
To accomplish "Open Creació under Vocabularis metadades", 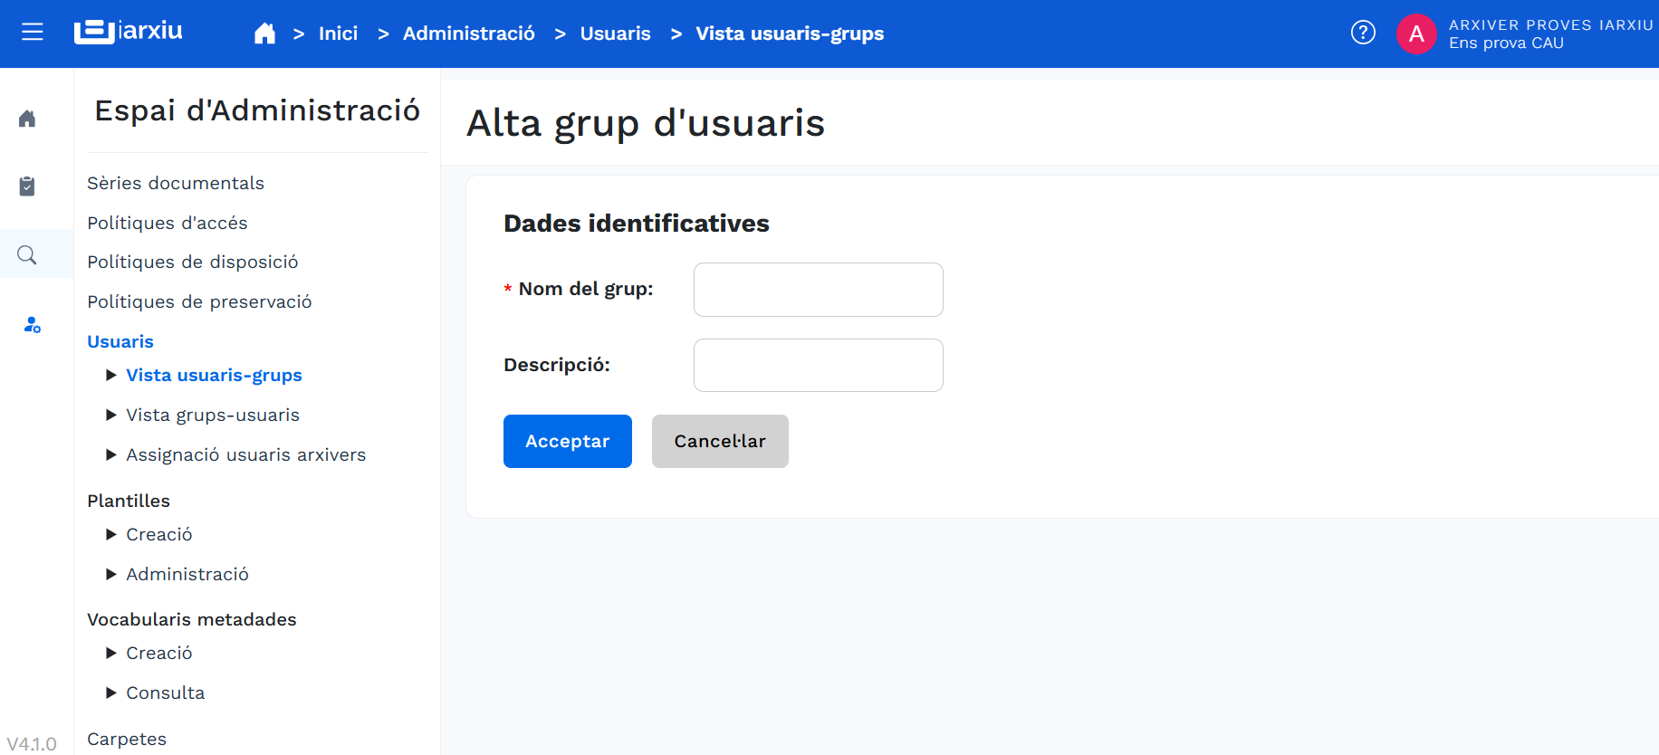I will pyautogui.click(x=159, y=653).
